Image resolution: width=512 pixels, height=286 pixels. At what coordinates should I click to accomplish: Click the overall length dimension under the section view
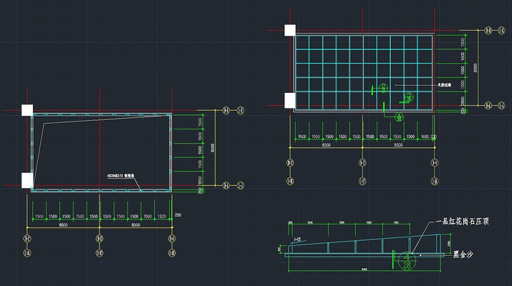click(x=364, y=270)
